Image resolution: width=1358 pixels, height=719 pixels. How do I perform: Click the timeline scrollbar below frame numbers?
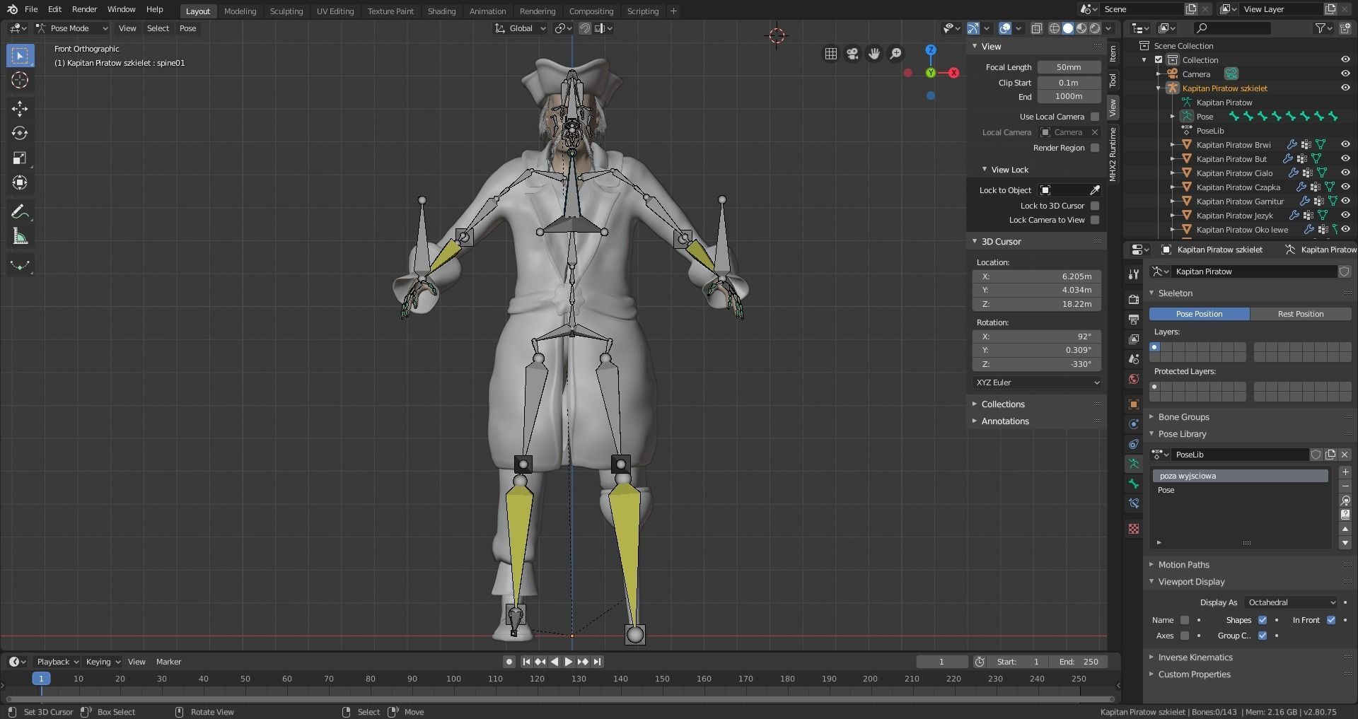tap(559, 699)
